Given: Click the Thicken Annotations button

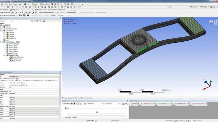Looking at the screenshot, I should pyautogui.click(x=46, y=13).
